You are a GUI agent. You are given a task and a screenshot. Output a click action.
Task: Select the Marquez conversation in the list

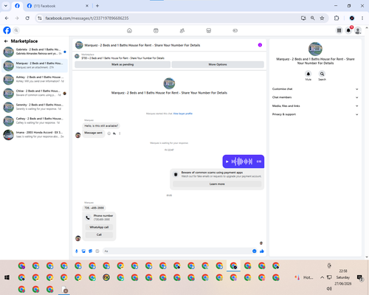pos(35,66)
